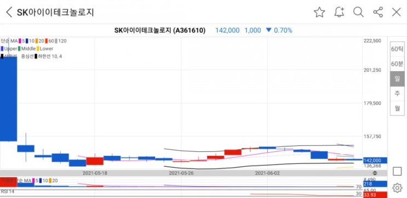The image size is (407, 198).
Task: Click the 2021-05-26 date label
Action: point(181,173)
